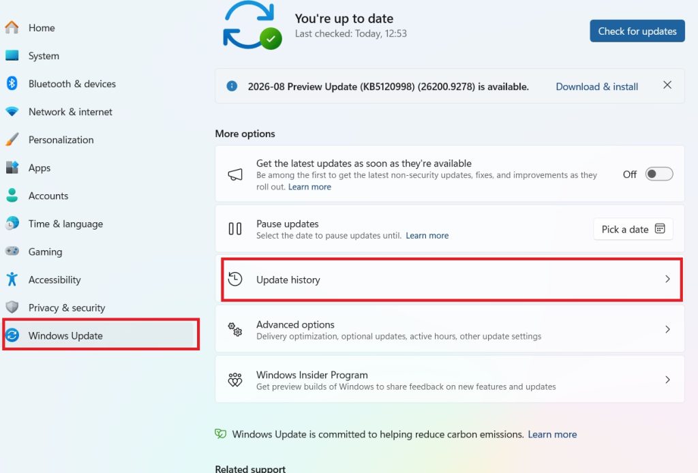
Task: Click the Pause updates title
Action: [x=288, y=224]
